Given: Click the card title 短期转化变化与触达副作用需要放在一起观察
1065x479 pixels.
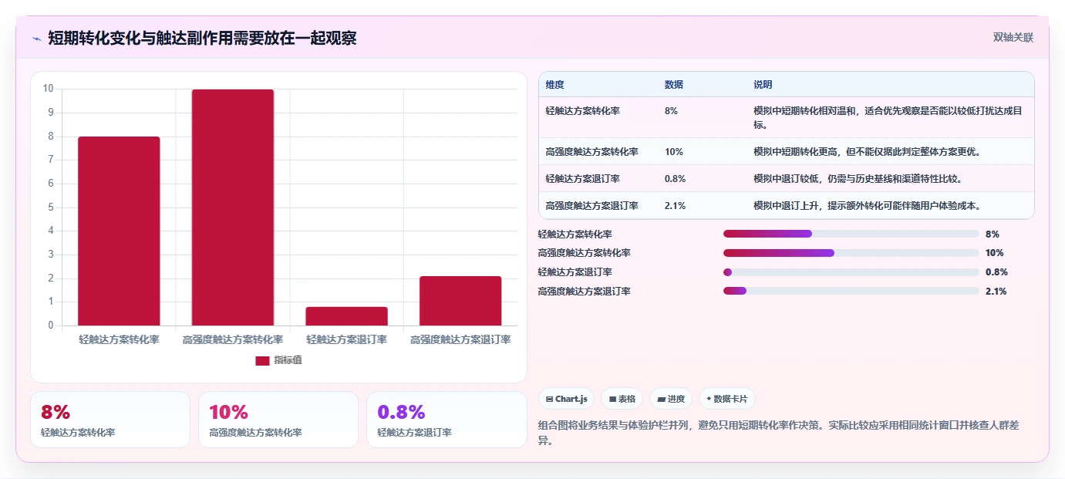Looking at the screenshot, I should [202, 39].
